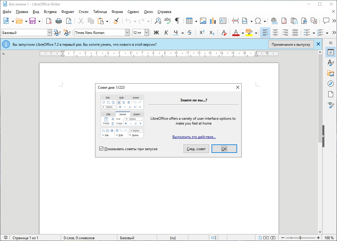Click the Insert Image icon

[x=203, y=21]
